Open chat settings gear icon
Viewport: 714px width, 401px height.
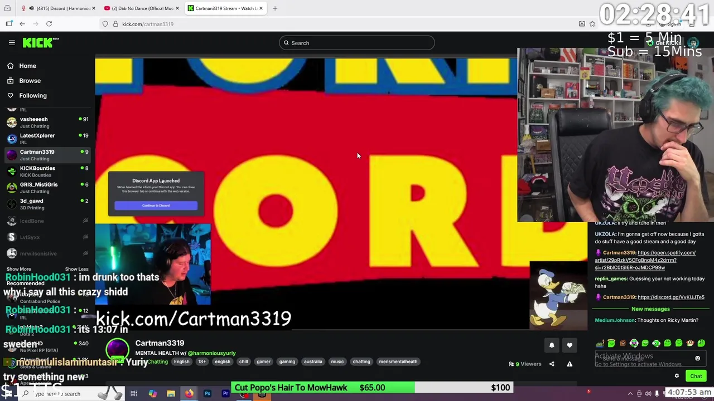pos(677,376)
